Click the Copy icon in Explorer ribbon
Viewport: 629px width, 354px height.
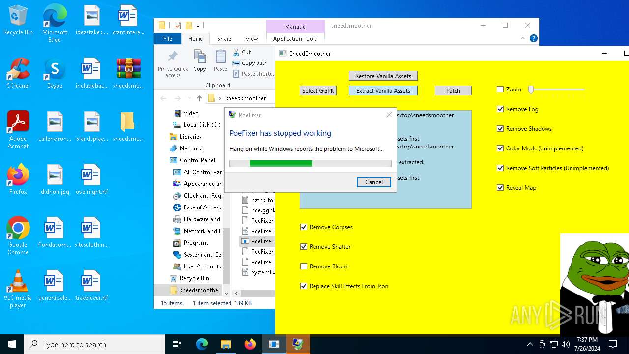point(200,61)
